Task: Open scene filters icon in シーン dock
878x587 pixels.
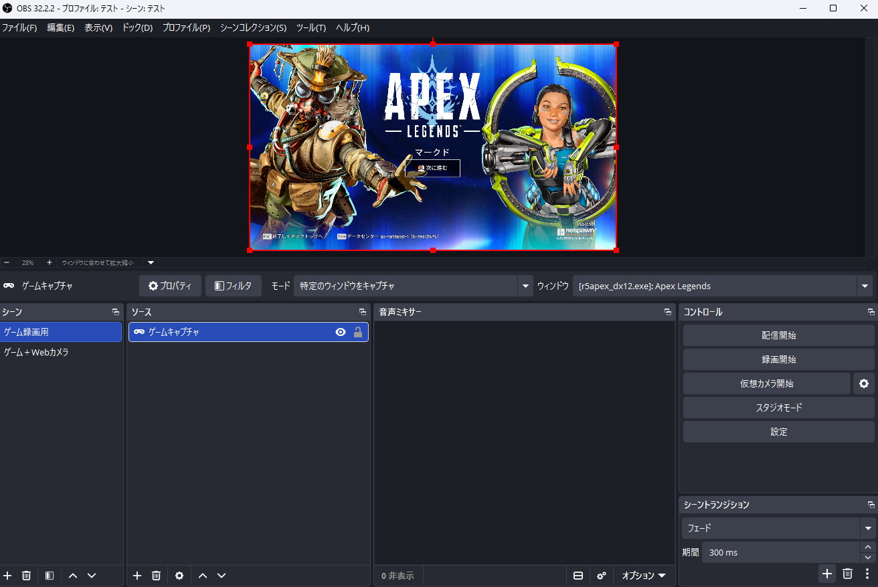Action: click(x=50, y=576)
